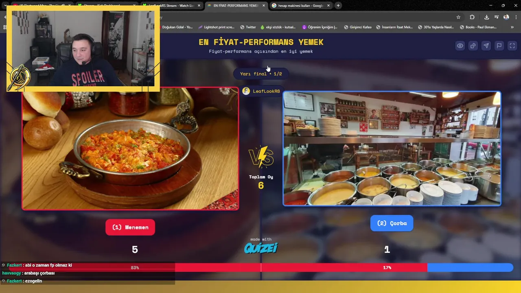This screenshot has width=521, height=293.
Task: Close the hesap makinesi kullan Google tab
Action: [328, 6]
